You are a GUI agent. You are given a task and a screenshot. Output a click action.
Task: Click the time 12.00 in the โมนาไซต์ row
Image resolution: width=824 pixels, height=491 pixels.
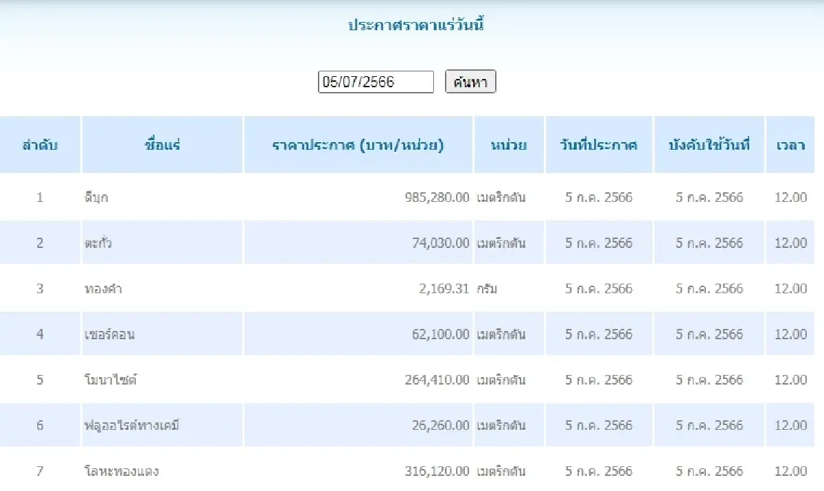click(790, 380)
